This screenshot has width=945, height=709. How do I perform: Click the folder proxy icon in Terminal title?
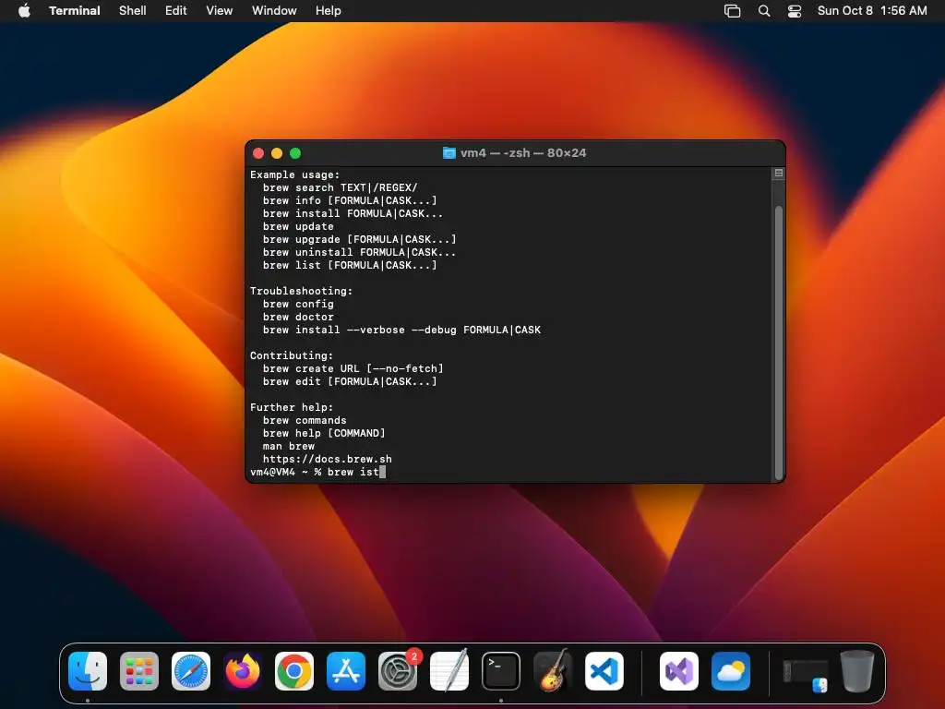[x=449, y=153]
